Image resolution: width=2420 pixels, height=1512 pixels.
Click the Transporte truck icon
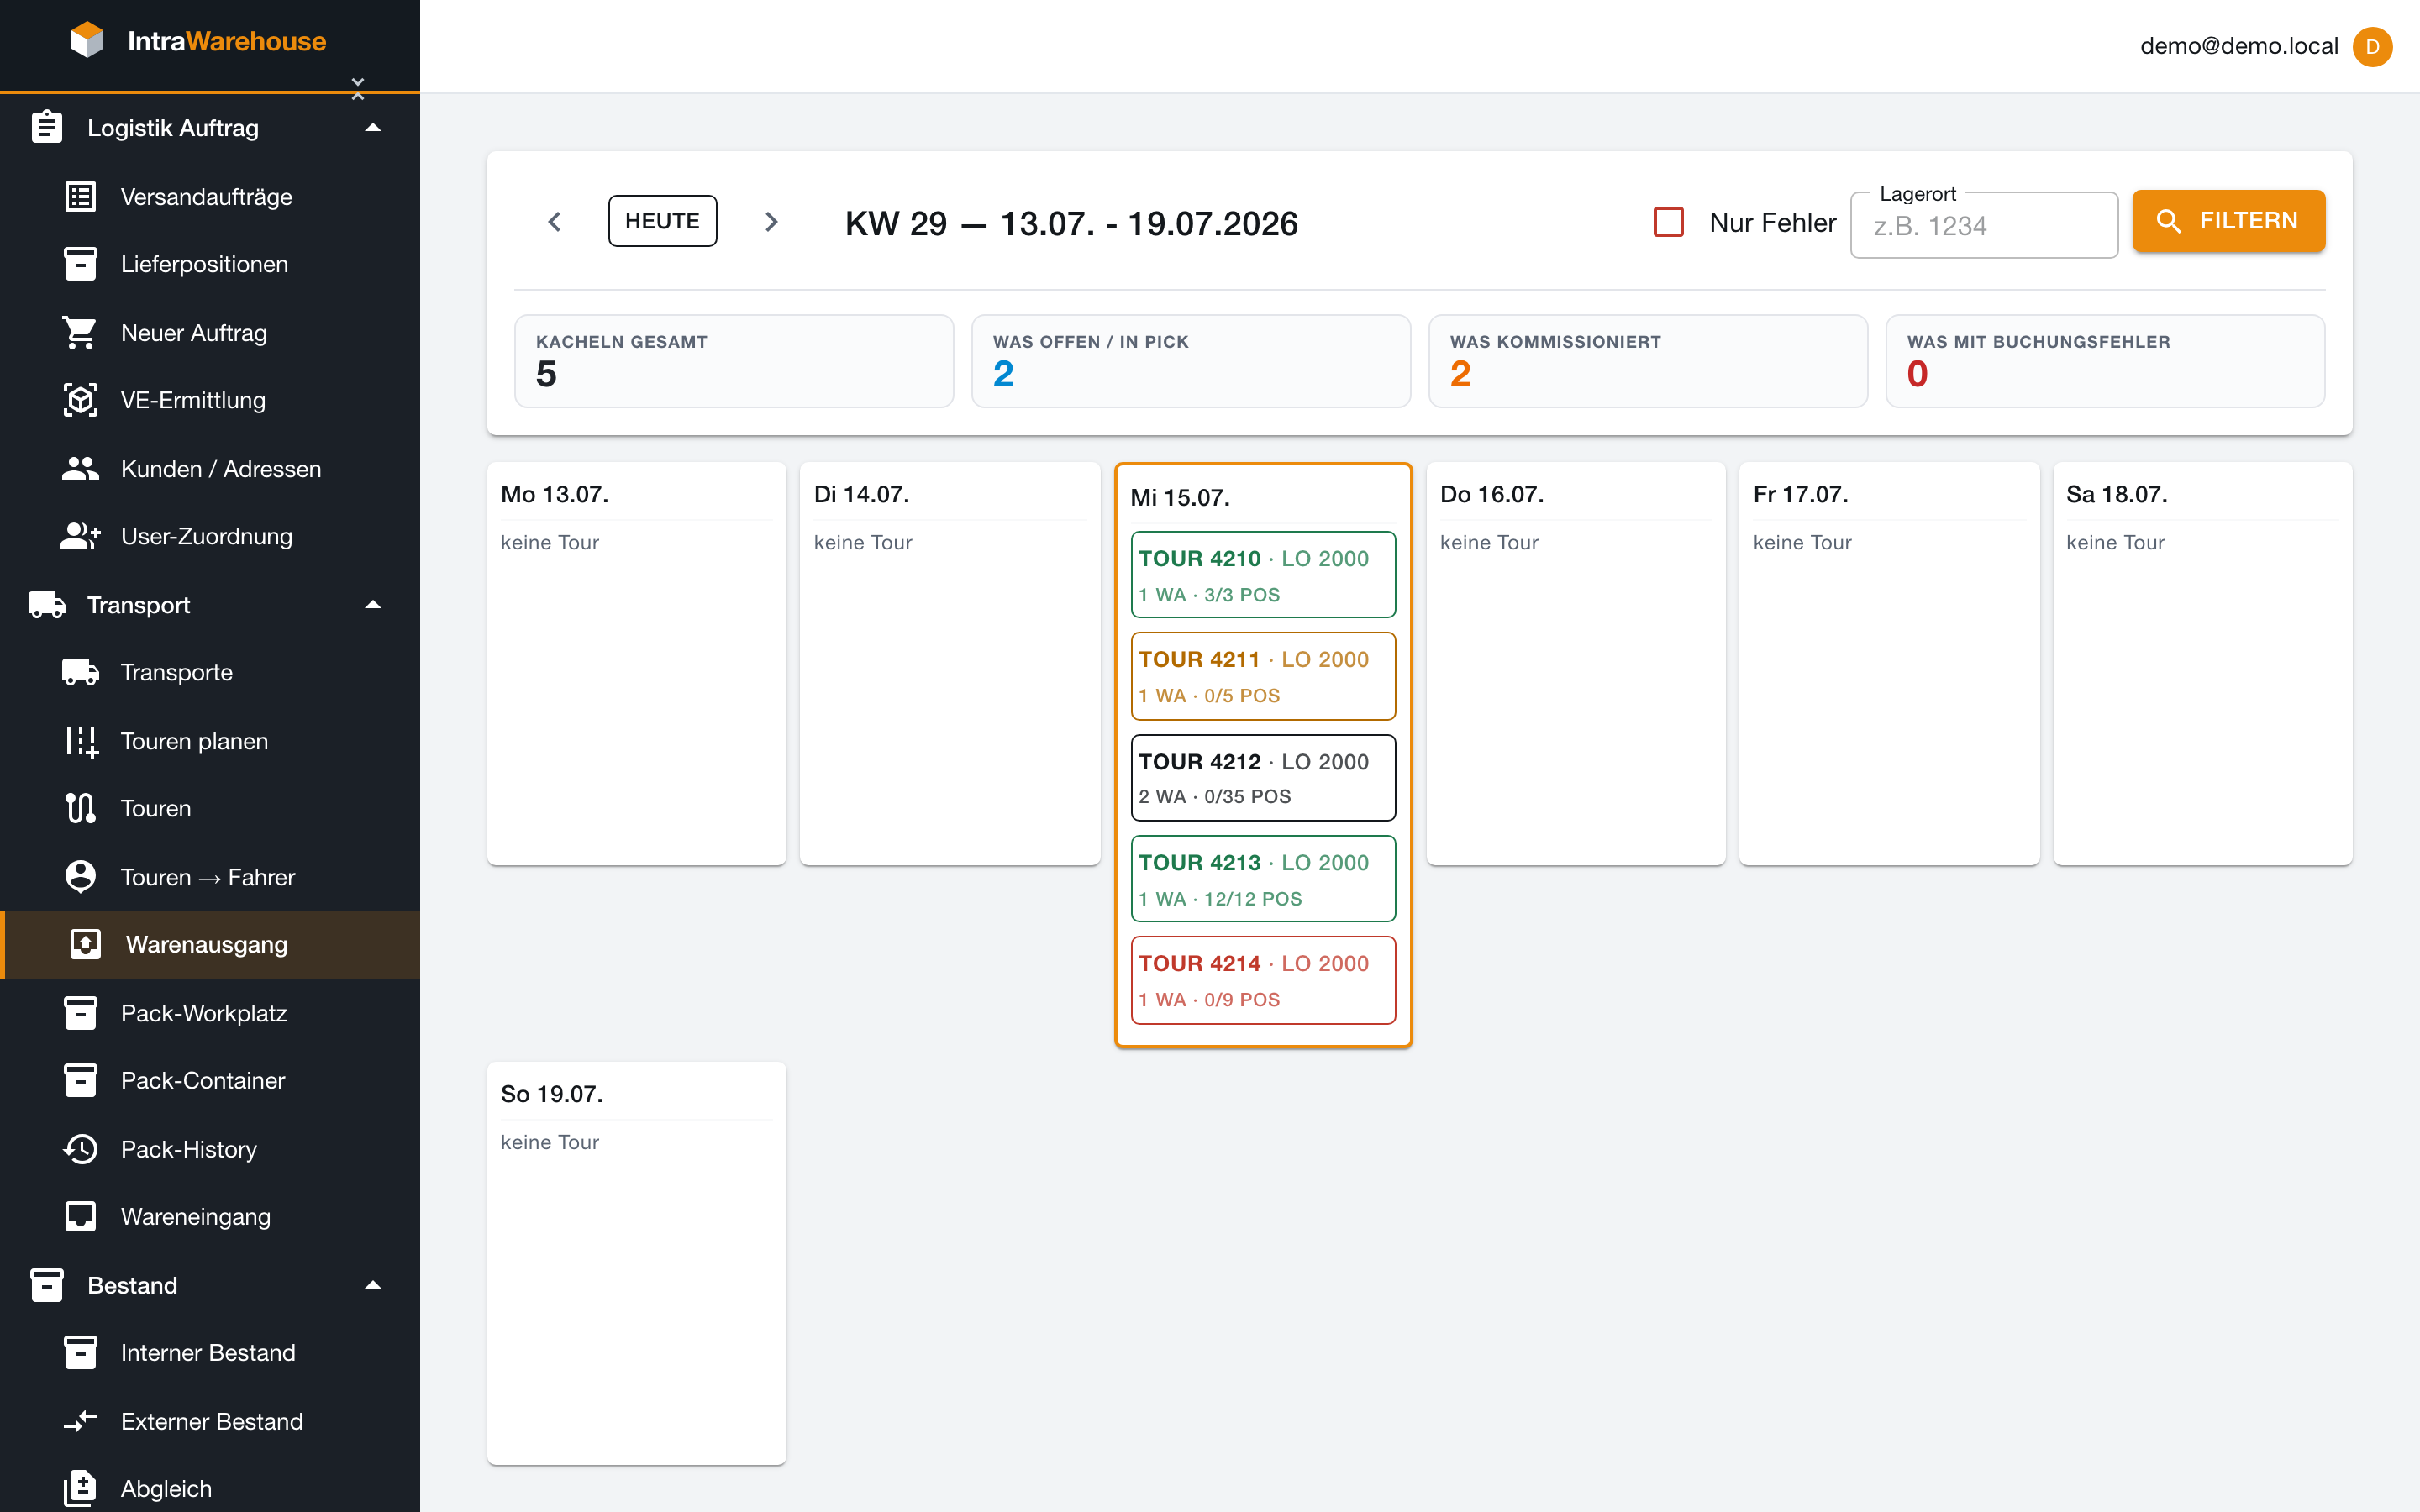click(x=80, y=672)
